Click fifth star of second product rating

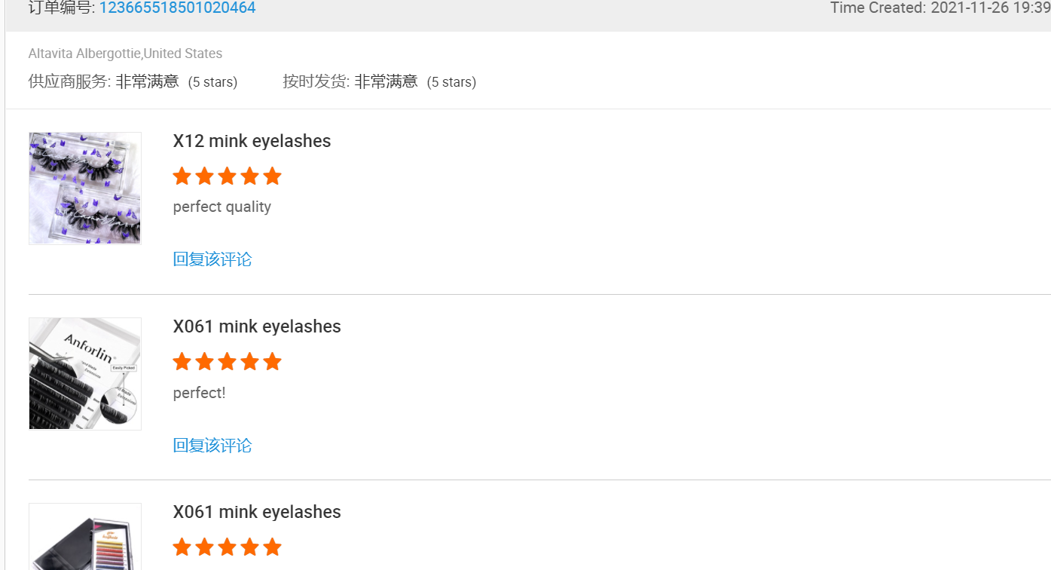click(273, 362)
